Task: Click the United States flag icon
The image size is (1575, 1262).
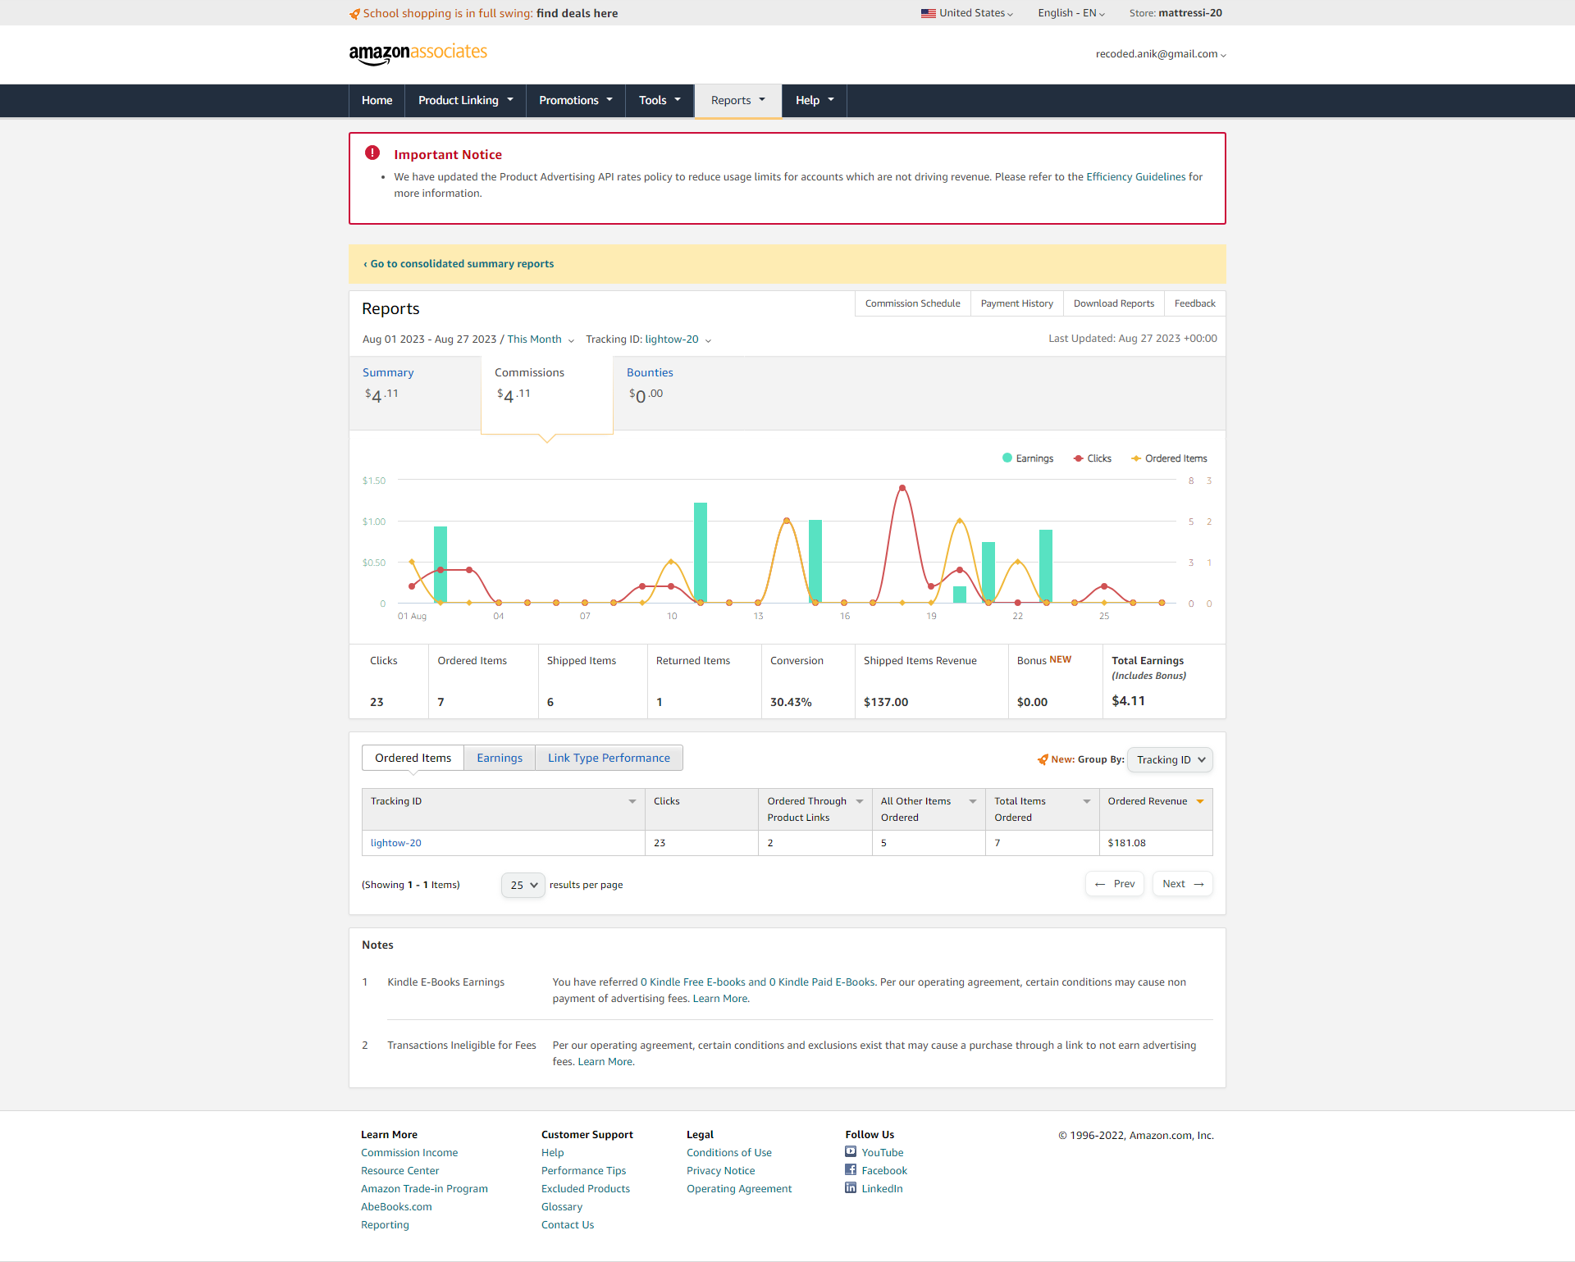Action: click(x=928, y=13)
